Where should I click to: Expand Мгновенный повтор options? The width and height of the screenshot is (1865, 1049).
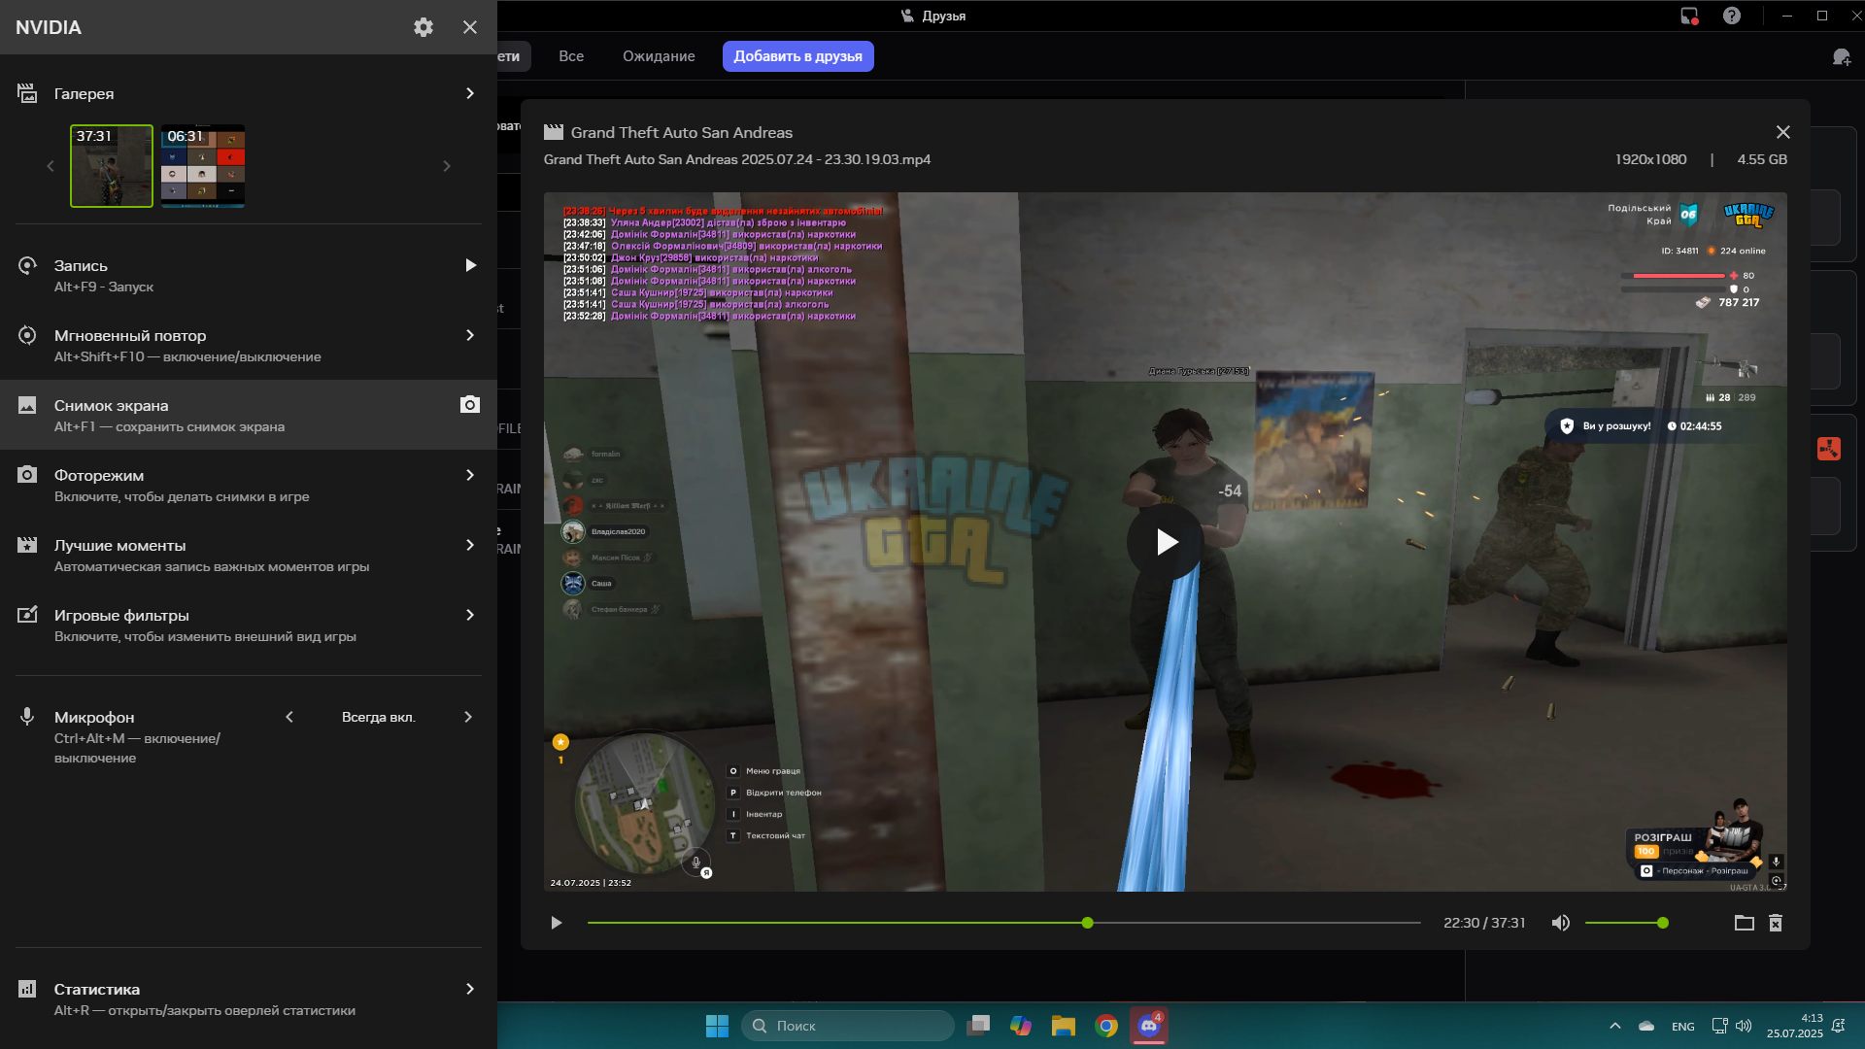click(x=470, y=335)
